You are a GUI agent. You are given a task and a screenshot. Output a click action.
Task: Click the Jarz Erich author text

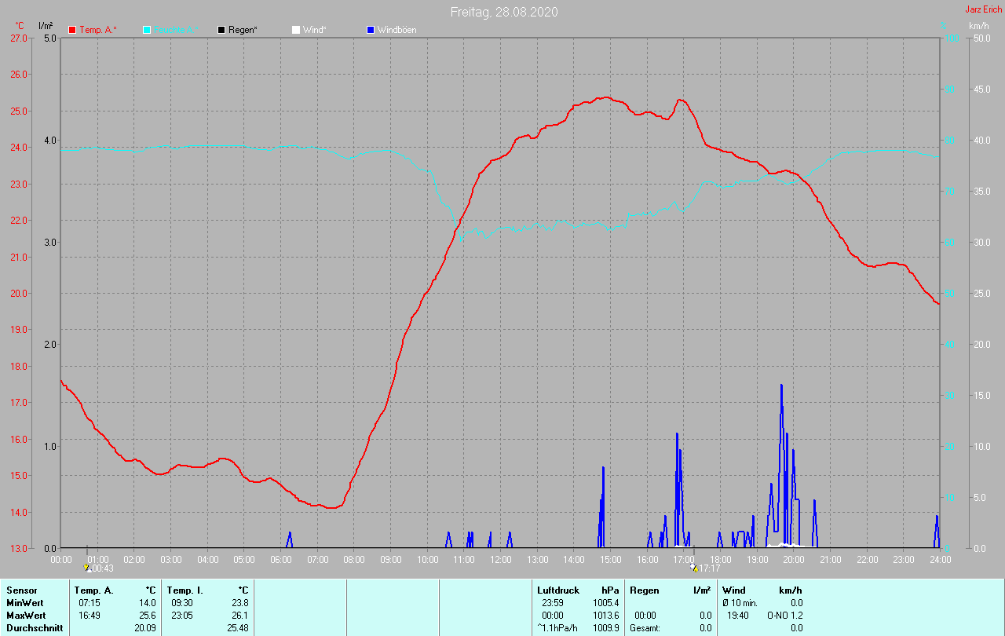pyautogui.click(x=982, y=9)
